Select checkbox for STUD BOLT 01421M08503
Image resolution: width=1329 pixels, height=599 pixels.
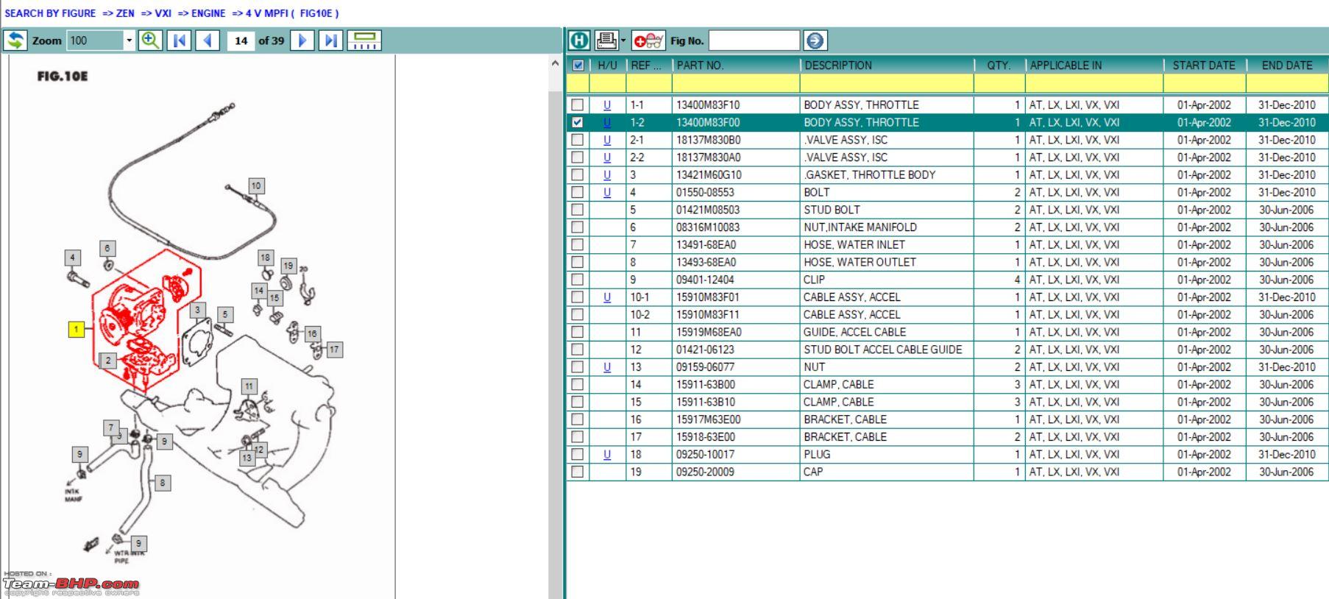tap(578, 210)
